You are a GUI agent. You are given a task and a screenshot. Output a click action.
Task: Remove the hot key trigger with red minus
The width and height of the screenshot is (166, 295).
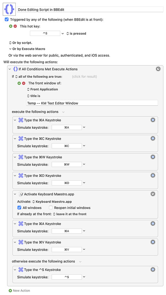pyautogui.click(x=15, y=26)
